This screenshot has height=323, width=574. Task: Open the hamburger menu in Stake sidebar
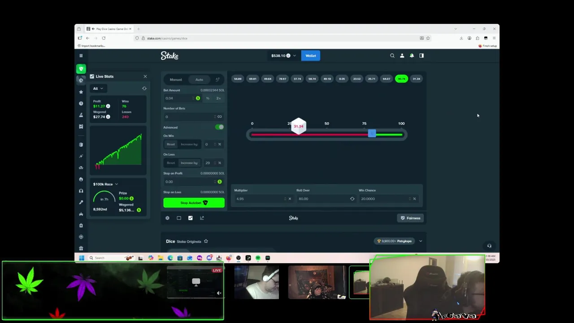(x=81, y=56)
